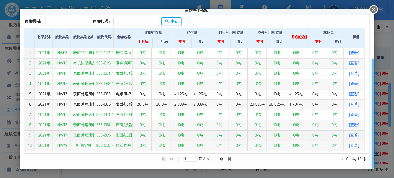Open the sidebar item with the cubes icon
This screenshot has height=178, width=394.
[x=9, y=61]
